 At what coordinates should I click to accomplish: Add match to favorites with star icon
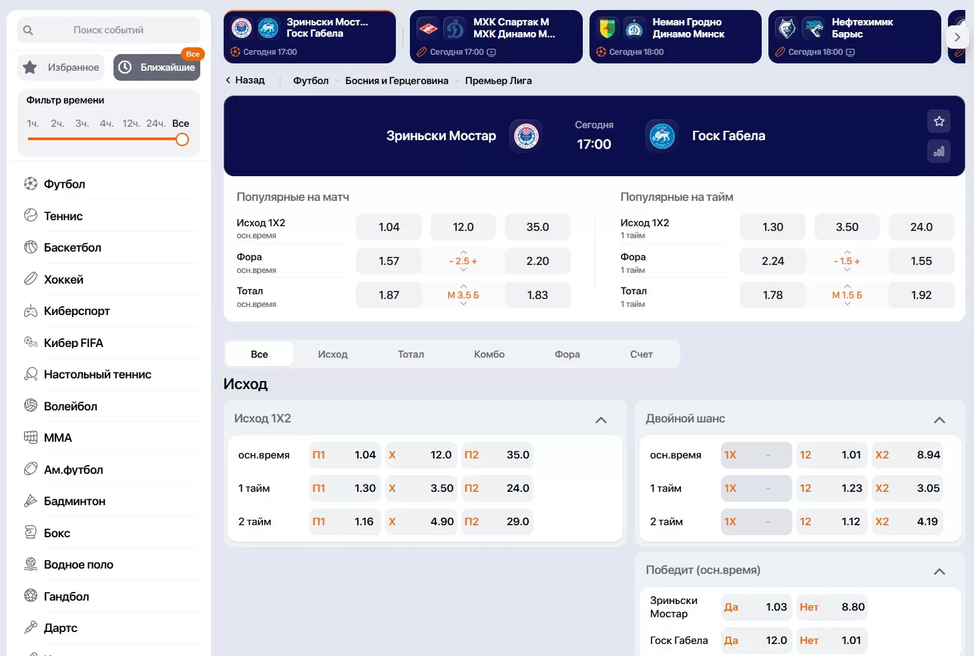click(x=939, y=121)
